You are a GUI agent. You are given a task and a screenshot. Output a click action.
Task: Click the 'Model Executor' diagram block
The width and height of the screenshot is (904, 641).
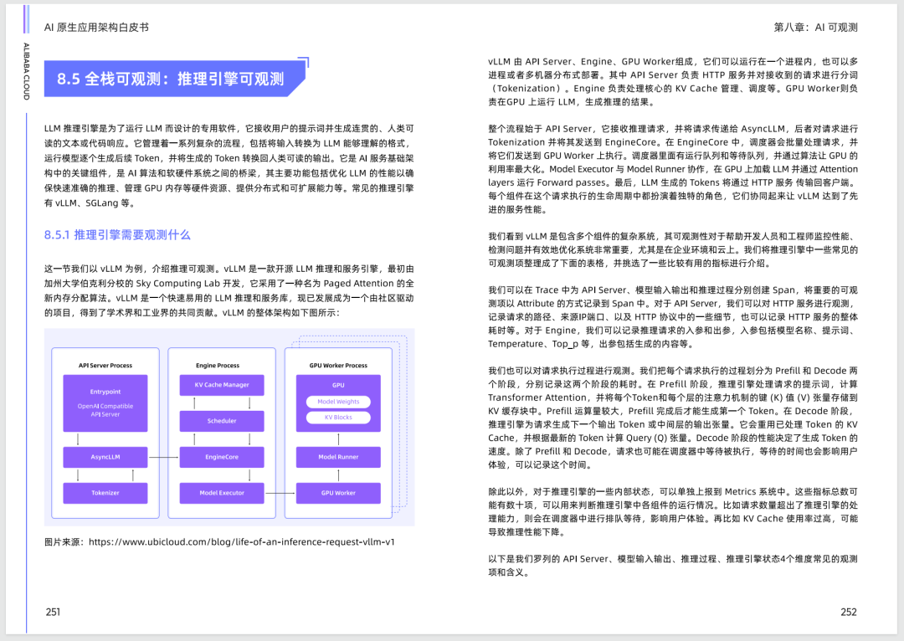point(222,493)
